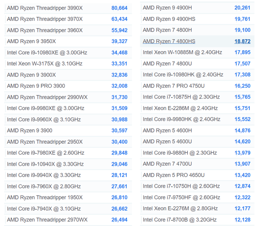Open AMD Ryzen 9 4900HS link

tap(169, 19)
